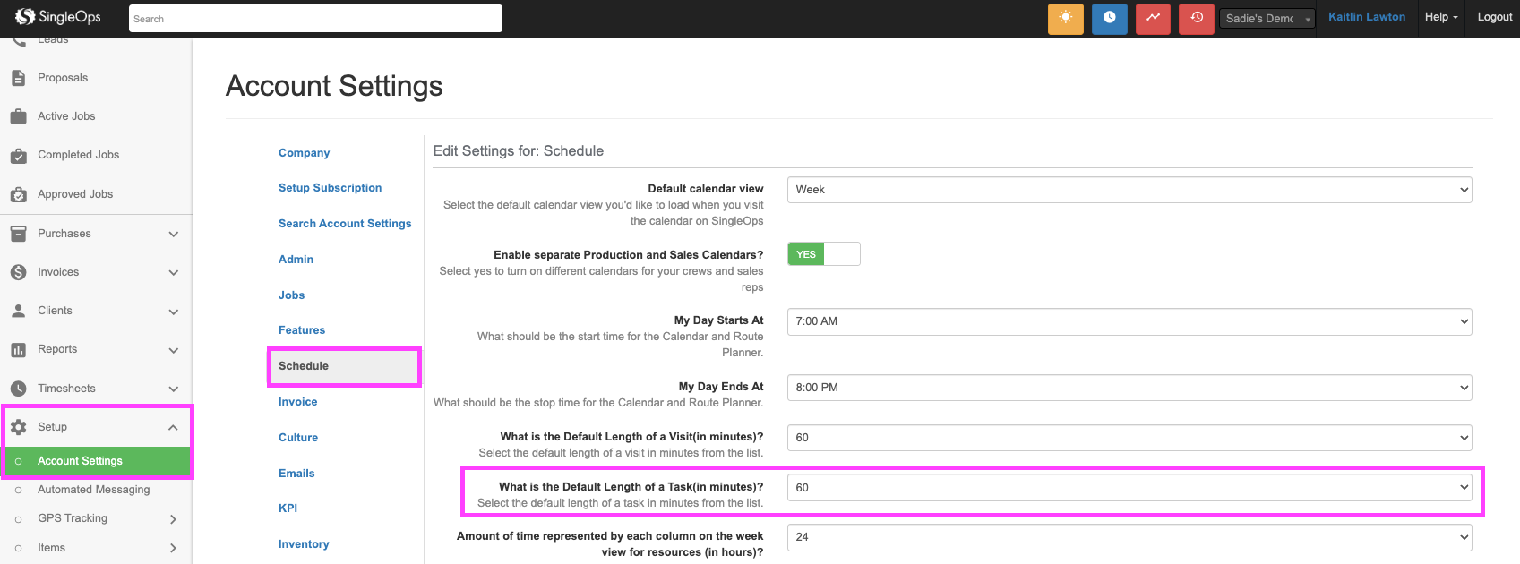The width and height of the screenshot is (1520, 564).
Task: Open the blue clock icon button
Action: click(x=1109, y=19)
